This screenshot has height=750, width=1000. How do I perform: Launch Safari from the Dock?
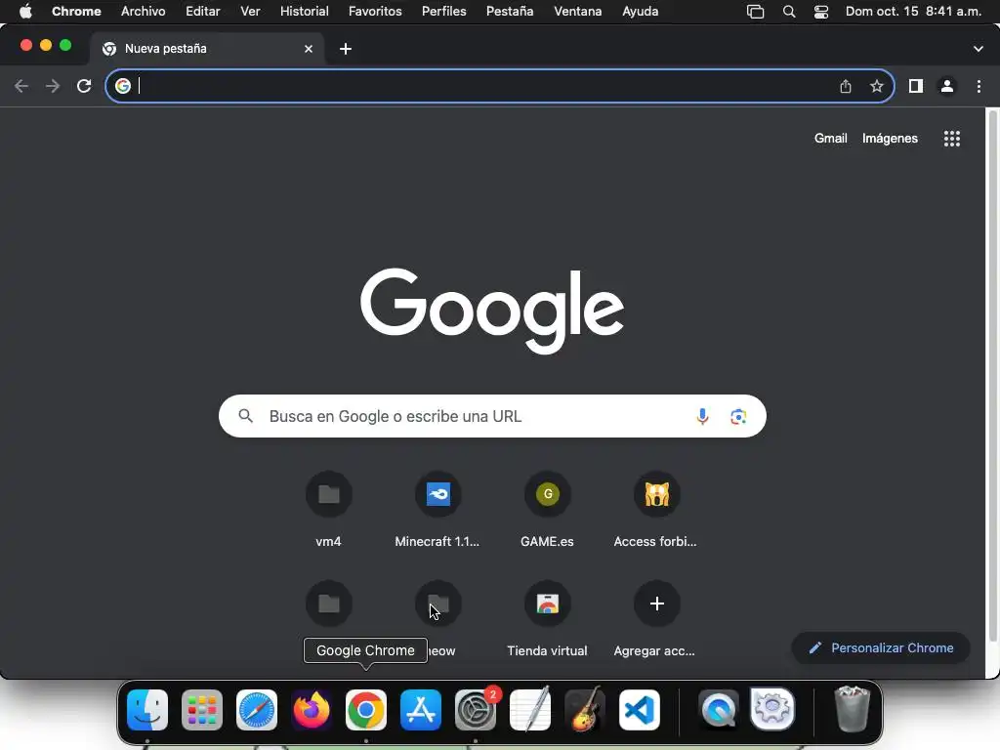click(x=257, y=710)
